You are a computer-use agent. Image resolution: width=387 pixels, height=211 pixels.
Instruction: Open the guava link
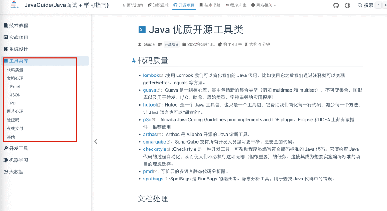pyautogui.click(x=149, y=90)
